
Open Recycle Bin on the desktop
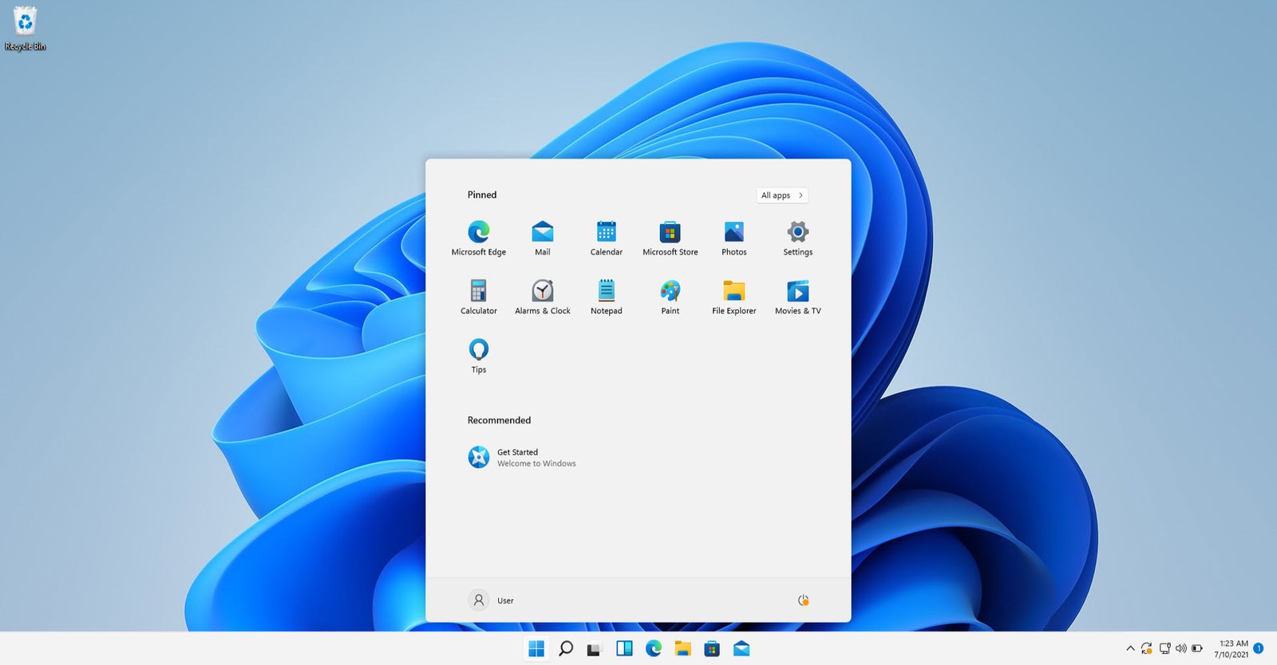pyautogui.click(x=26, y=29)
